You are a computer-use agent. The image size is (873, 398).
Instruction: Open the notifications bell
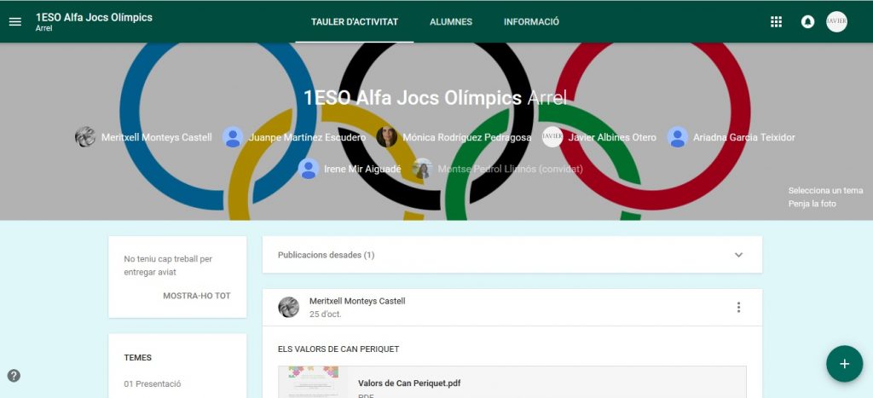pos(807,21)
